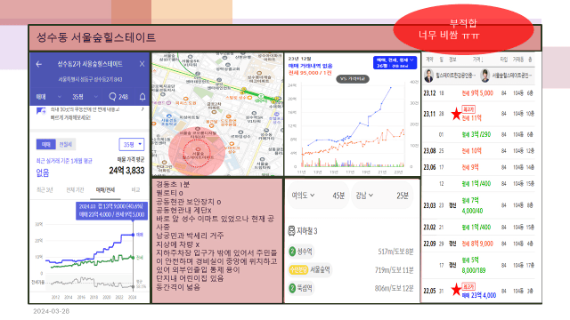Click the 2024-03-28 date footer

[52, 311]
